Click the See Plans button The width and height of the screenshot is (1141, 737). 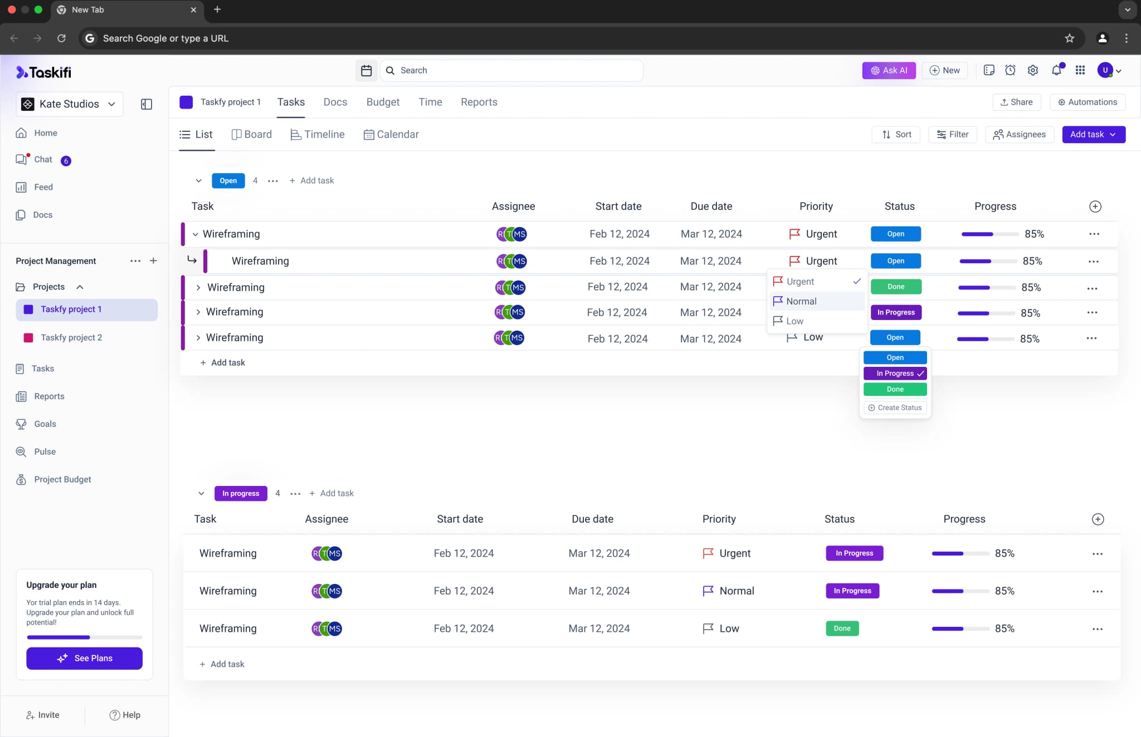point(84,658)
